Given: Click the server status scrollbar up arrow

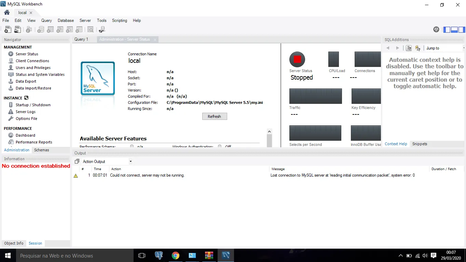Looking at the screenshot, I should (269, 132).
